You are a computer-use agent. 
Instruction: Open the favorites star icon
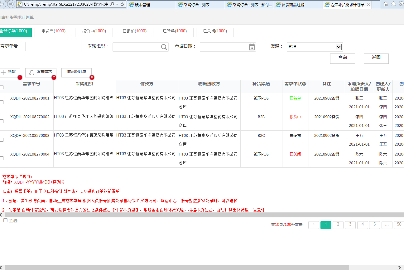pyautogui.click(x=393, y=4)
